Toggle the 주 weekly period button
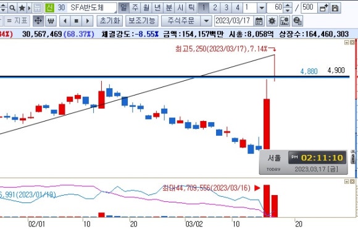Viewport: 358px width, 229px height. (x=135, y=8)
